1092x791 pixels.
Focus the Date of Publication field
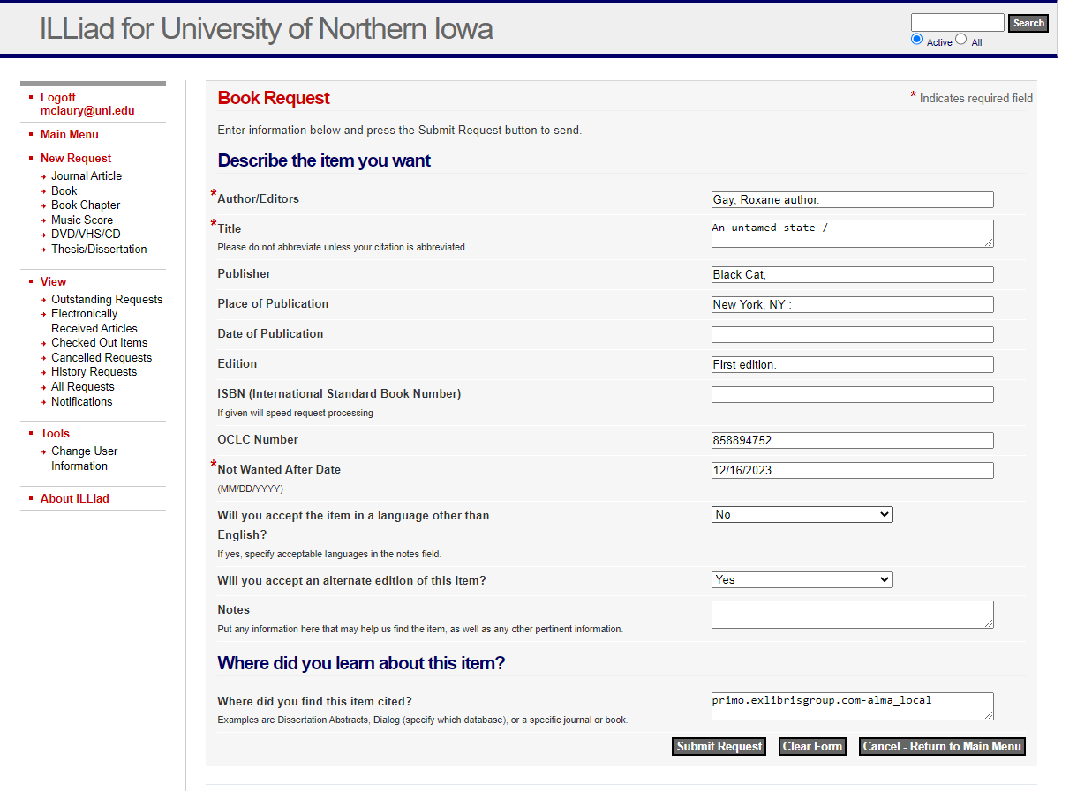852,334
